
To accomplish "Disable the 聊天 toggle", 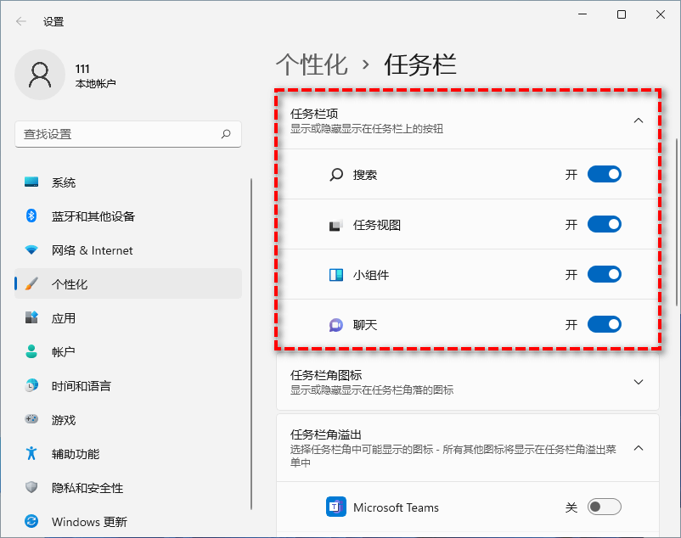I will (x=604, y=324).
